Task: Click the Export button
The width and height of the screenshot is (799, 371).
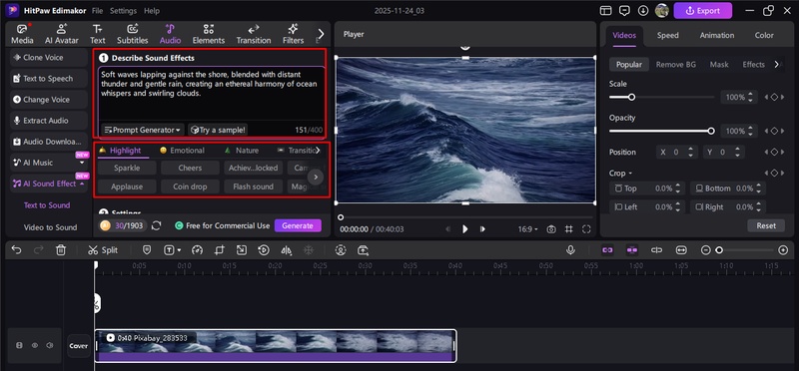Action: point(703,10)
